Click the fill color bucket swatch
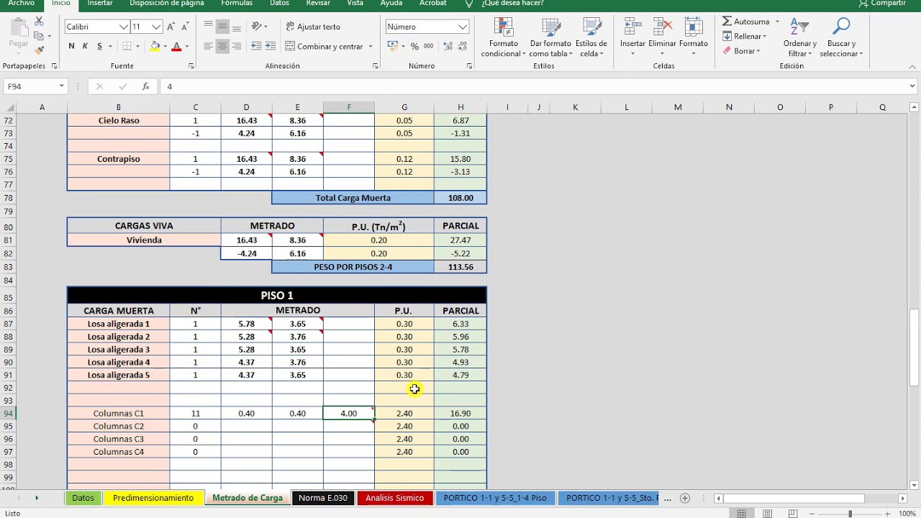This screenshot has width=921, height=518. tap(155, 46)
